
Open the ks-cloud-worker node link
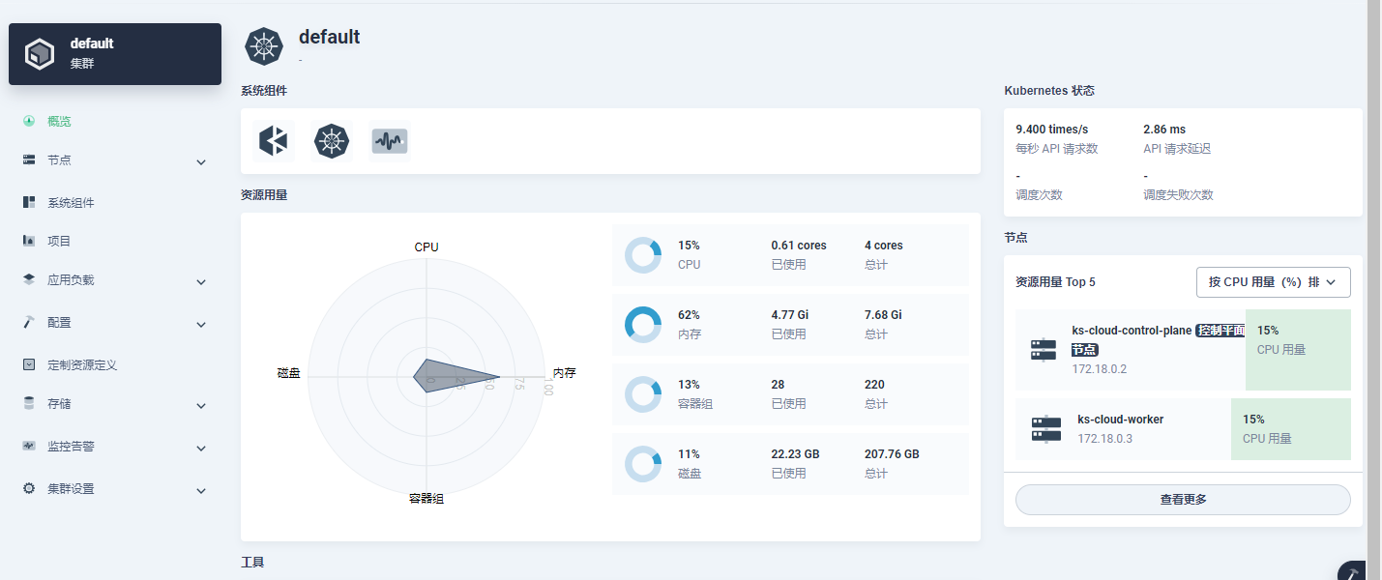point(1120,420)
